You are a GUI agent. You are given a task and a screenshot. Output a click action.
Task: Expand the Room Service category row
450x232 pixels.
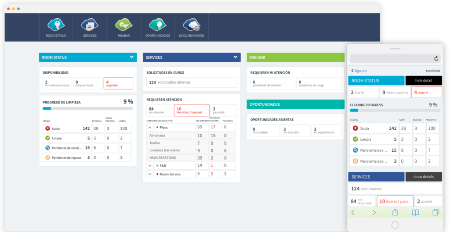pos(150,174)
